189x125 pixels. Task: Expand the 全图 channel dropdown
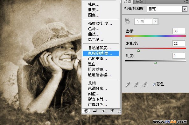pos(156,21)
